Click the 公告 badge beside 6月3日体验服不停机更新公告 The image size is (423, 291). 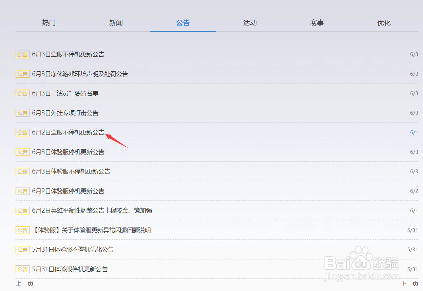(22, 171)
